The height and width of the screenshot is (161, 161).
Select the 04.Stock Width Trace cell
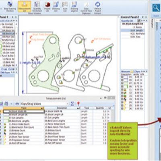pos(24,111)
